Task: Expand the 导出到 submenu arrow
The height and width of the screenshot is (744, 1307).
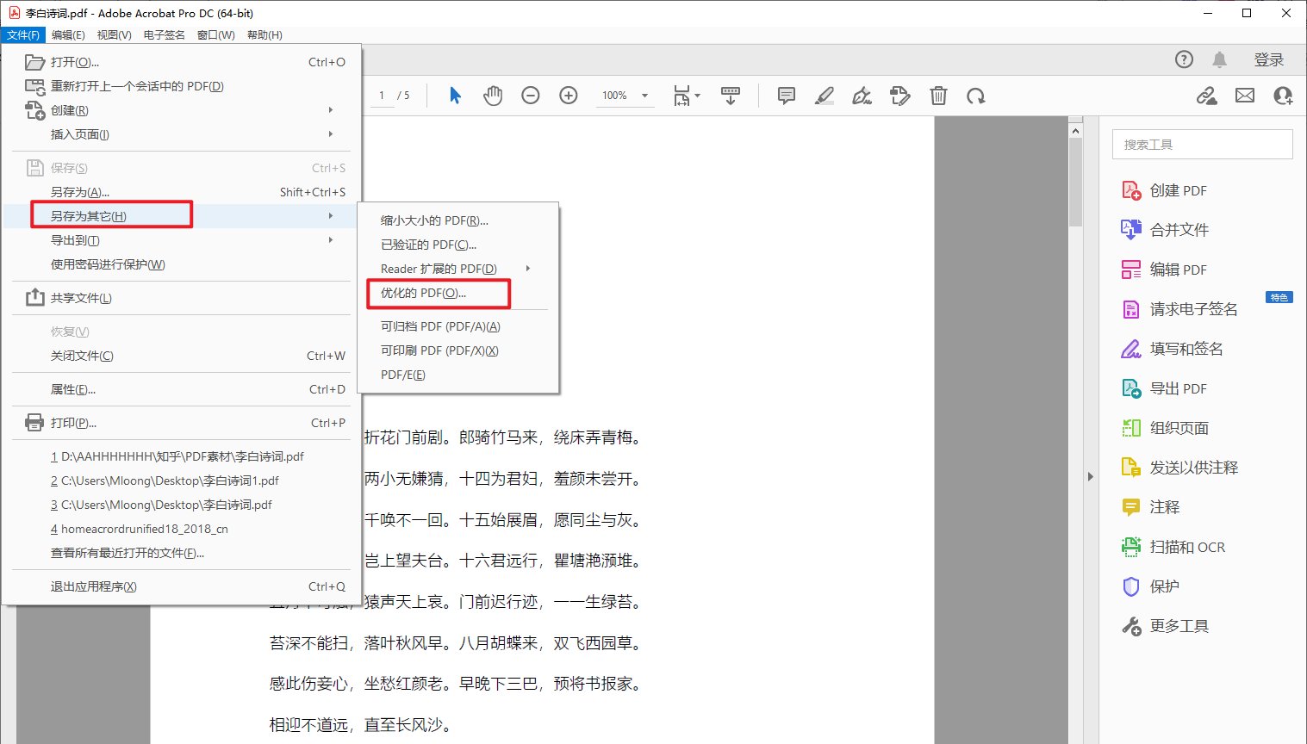Action: 330,239
